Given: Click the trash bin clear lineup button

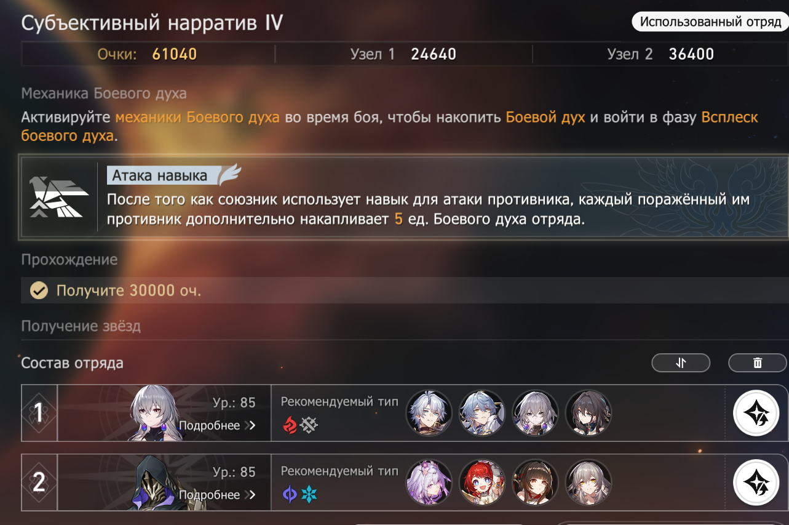Looking at the screenshot, I should point(757,363).
